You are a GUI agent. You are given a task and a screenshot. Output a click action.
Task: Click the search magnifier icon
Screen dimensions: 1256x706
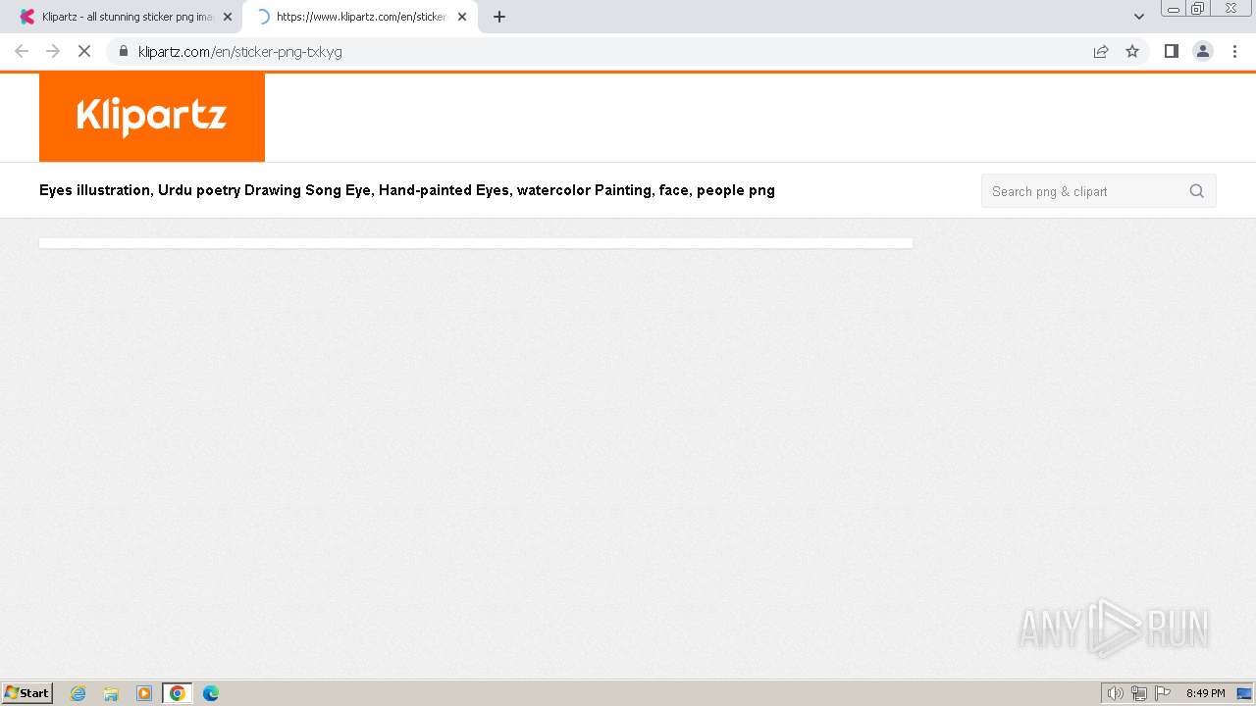(1196, 191)
